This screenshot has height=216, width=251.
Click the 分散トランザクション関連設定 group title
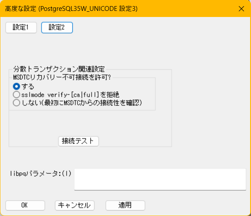click(59, 69)
